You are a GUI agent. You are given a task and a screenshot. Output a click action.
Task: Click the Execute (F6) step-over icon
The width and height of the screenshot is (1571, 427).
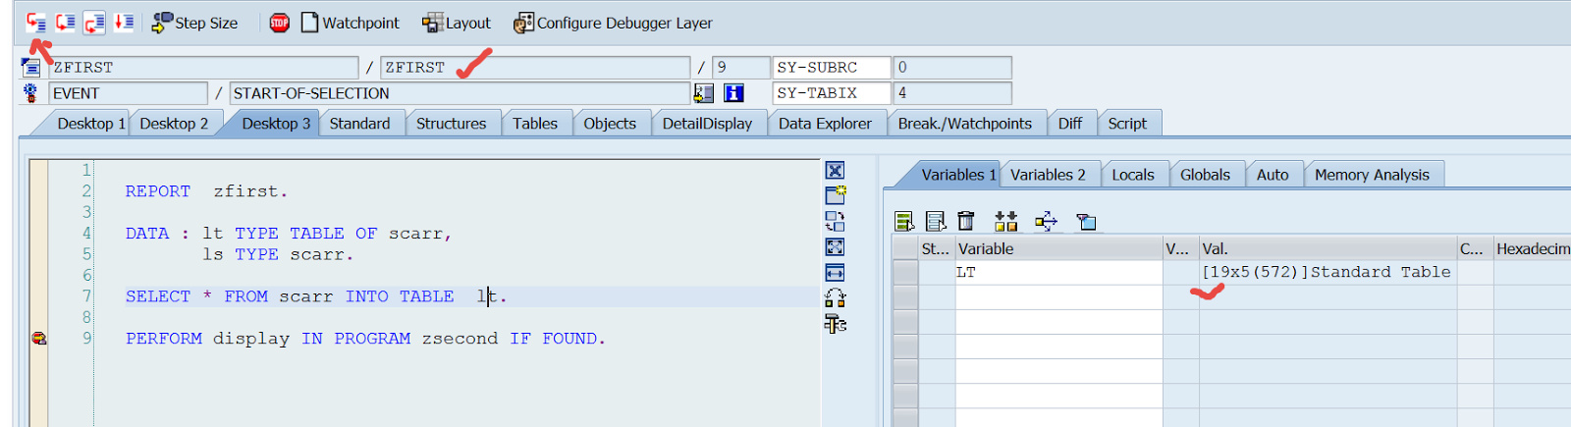click(65, 23)
